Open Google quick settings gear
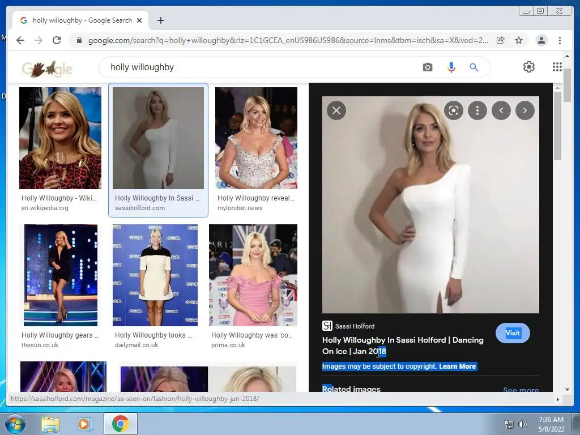This screenshot has width=580, height=435. (529, 67)
